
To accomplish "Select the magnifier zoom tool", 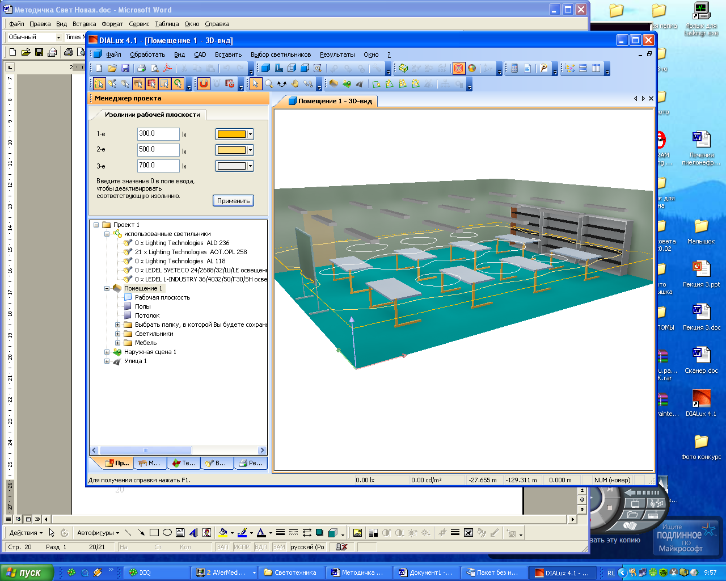I will coord(269,84).
